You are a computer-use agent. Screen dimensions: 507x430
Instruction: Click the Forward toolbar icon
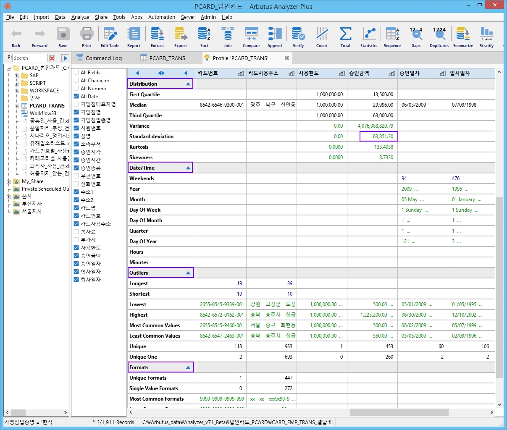pos(39,36)
